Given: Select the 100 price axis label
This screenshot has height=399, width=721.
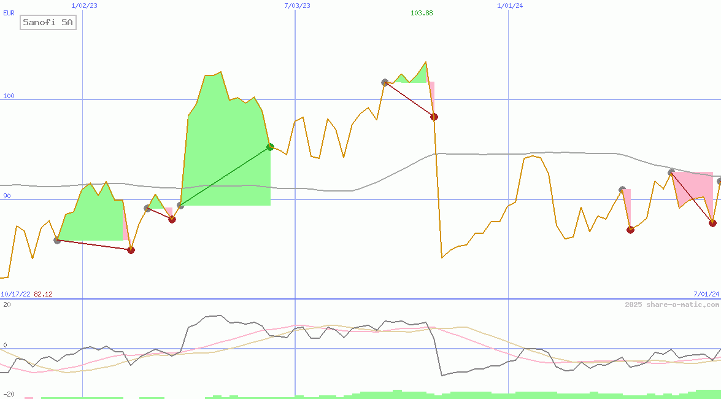Looking at the screenshot, I should point(8,96).
